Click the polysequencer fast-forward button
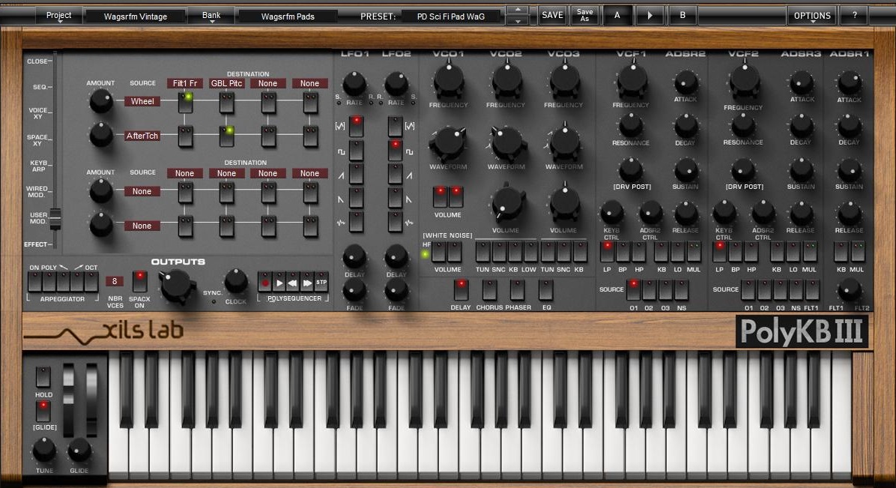 tap(307, 282)
